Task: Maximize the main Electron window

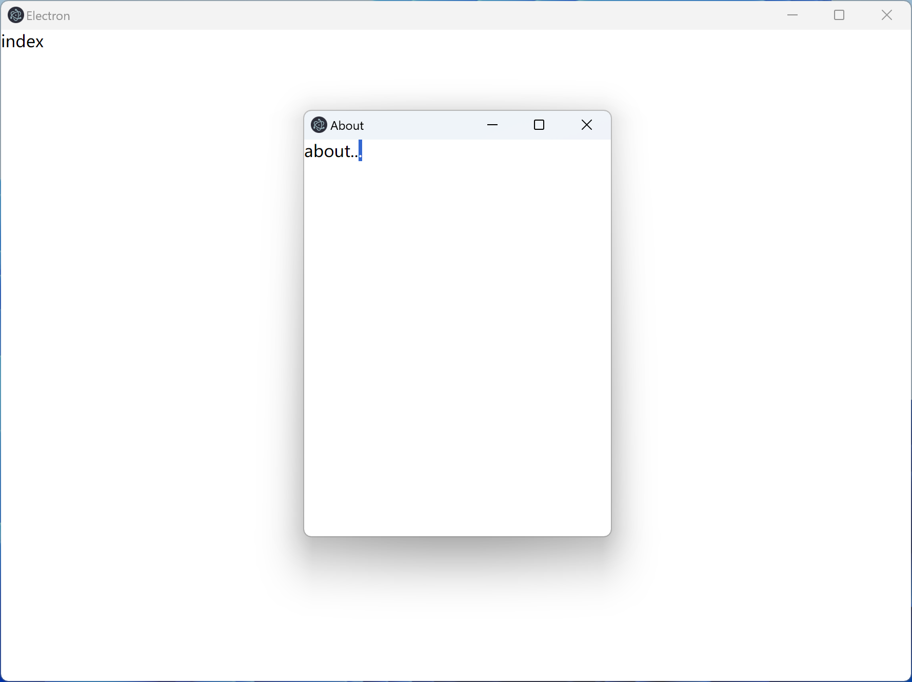Action: (x=839, y=15)
